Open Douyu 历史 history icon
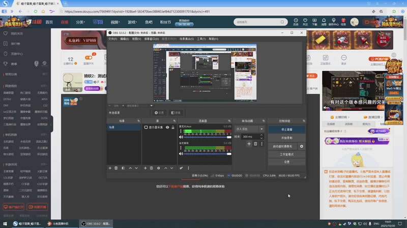 296,22
